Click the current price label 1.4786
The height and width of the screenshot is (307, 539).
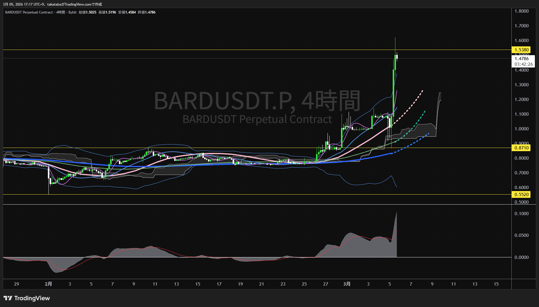click(x=521, y=59)
